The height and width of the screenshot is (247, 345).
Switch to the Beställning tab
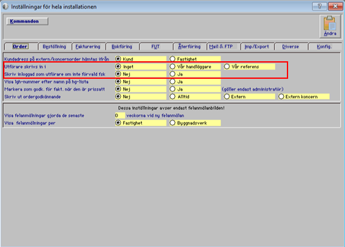[x=54, y=46]
